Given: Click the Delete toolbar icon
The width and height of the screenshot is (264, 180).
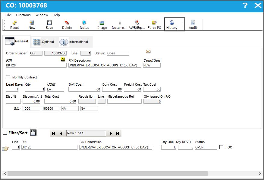Looking at the screenshot, I should pyautogui.click(x=67, y=25).
